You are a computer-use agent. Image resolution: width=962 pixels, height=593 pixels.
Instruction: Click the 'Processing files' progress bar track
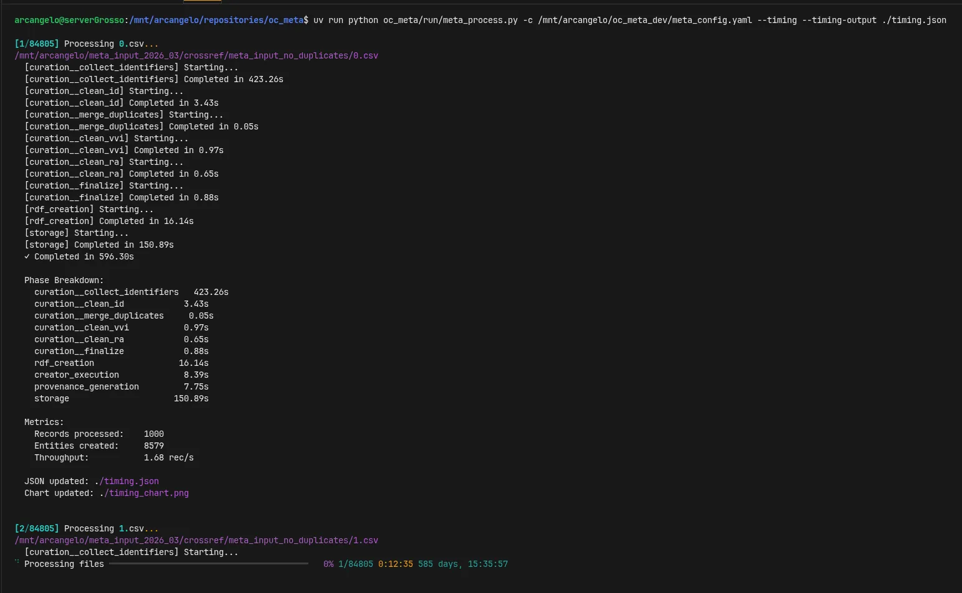209,564
